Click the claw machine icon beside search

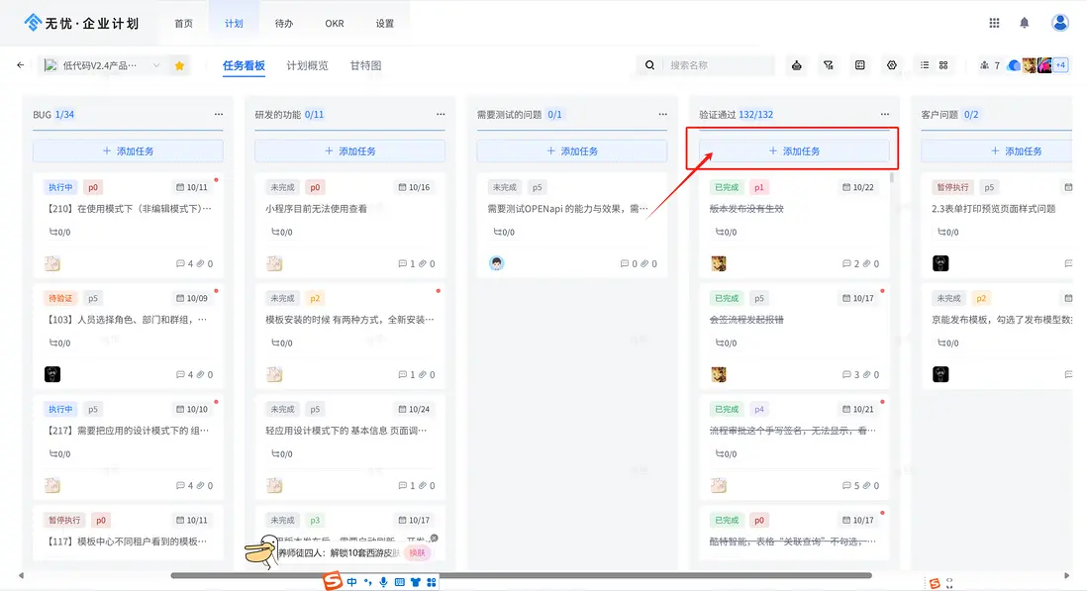click(797, 64)
